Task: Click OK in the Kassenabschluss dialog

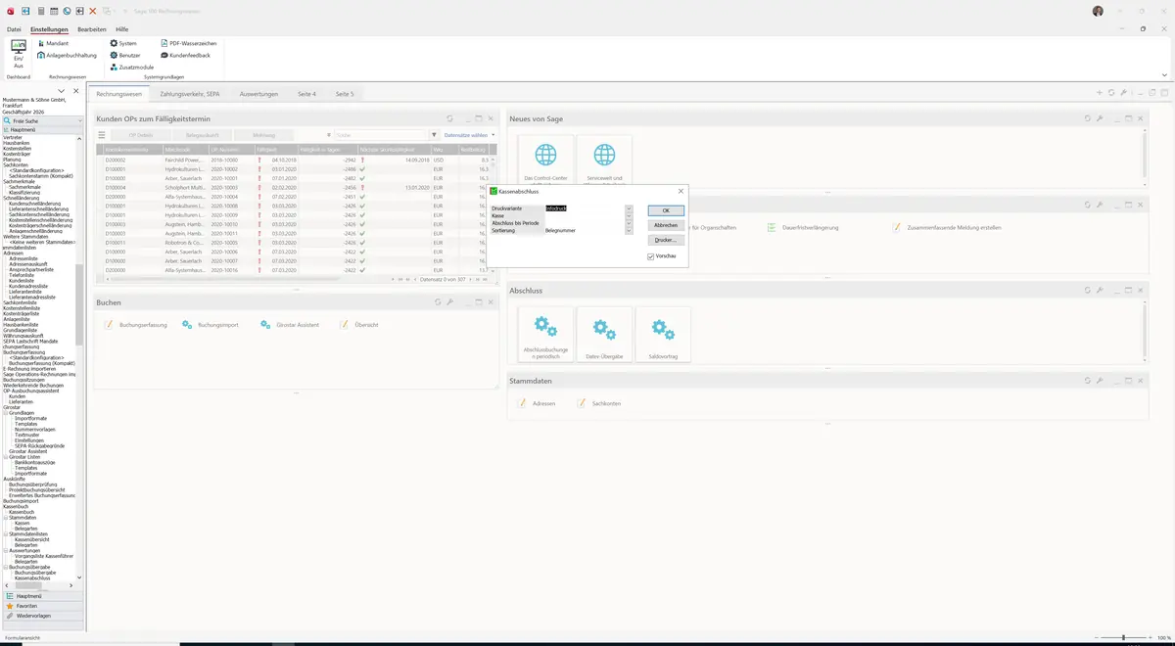Action: 666,210
